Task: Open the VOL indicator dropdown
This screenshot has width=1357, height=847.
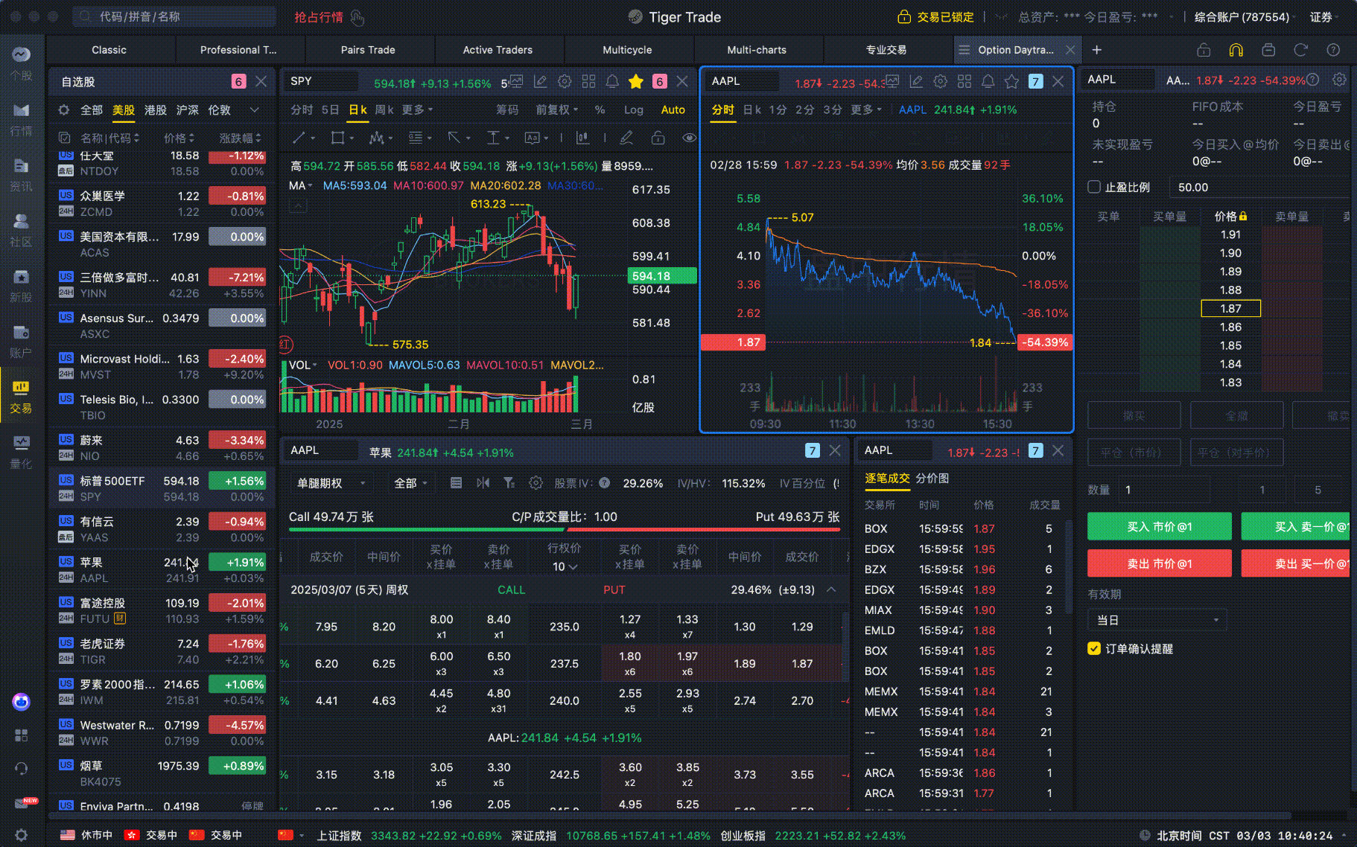Action: (303, 365)
